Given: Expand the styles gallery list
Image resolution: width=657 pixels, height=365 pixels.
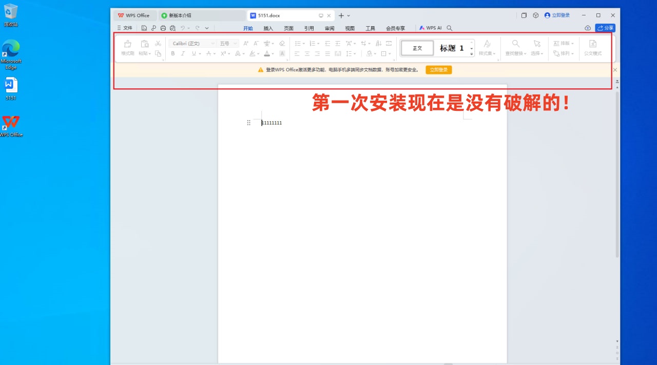Looking at the screenshot, I should [472, 54].
